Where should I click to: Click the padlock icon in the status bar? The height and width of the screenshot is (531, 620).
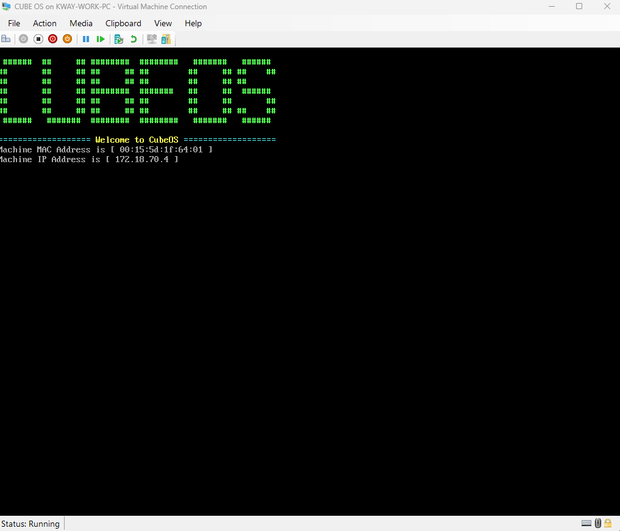pyautogui.click(x=608, y=523)
